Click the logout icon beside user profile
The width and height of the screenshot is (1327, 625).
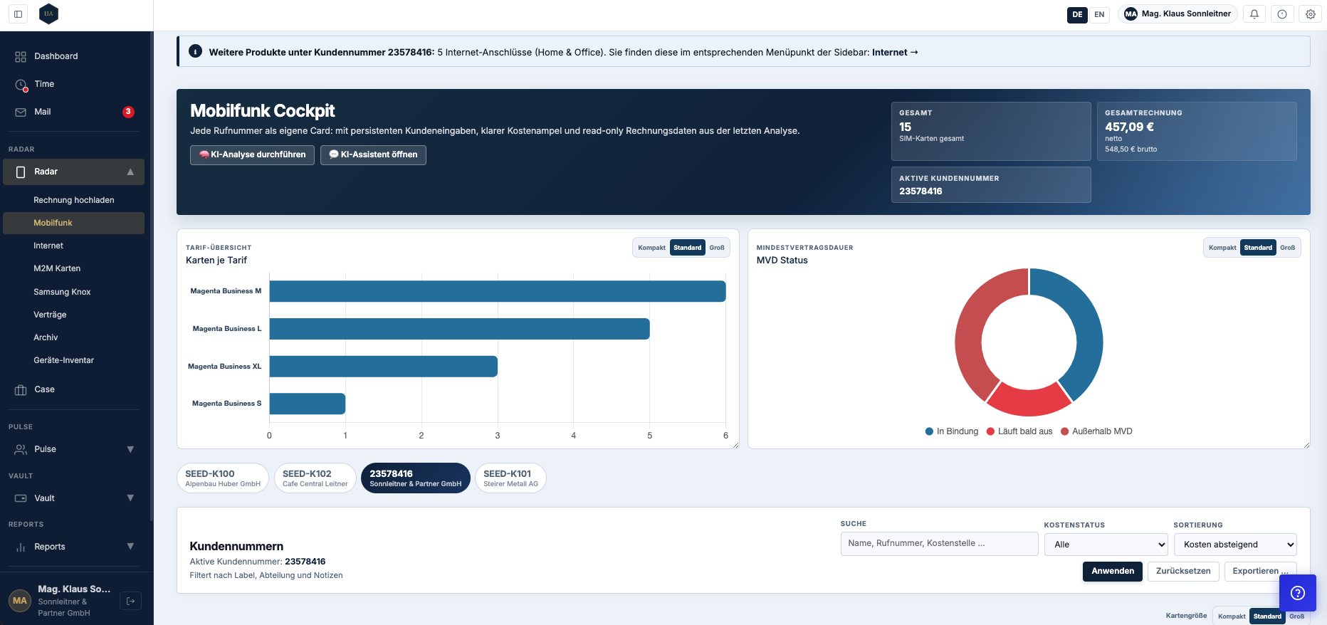tap(130, 601)
